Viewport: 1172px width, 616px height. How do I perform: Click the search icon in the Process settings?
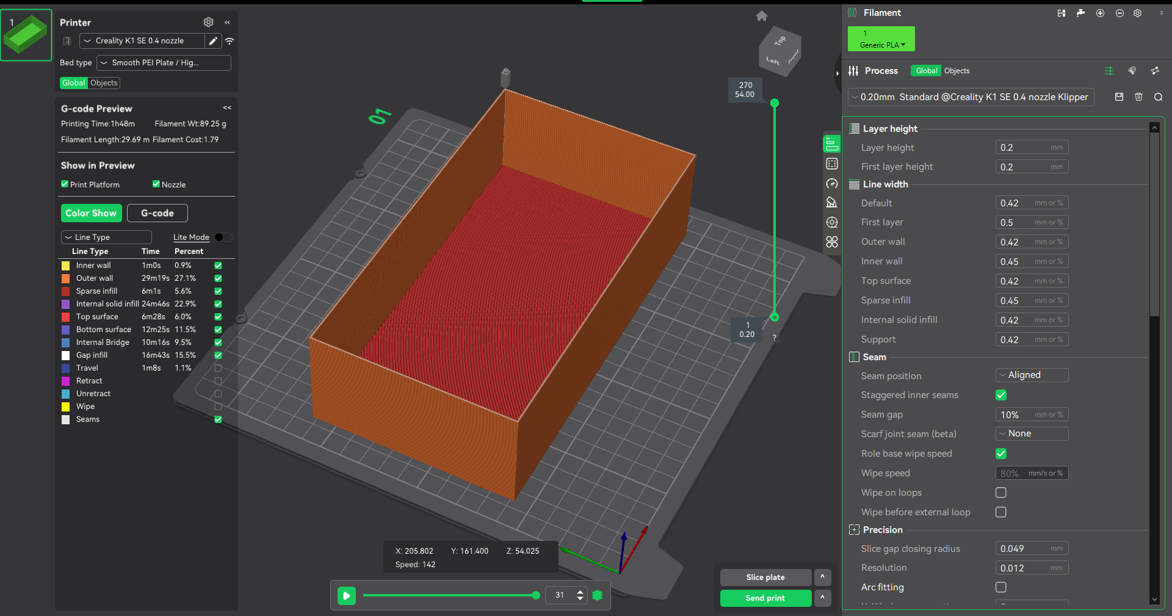[1158, 97]
